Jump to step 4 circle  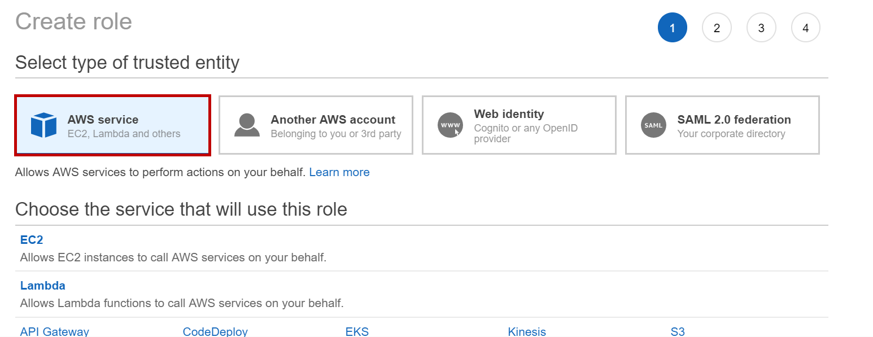[806, 28]
